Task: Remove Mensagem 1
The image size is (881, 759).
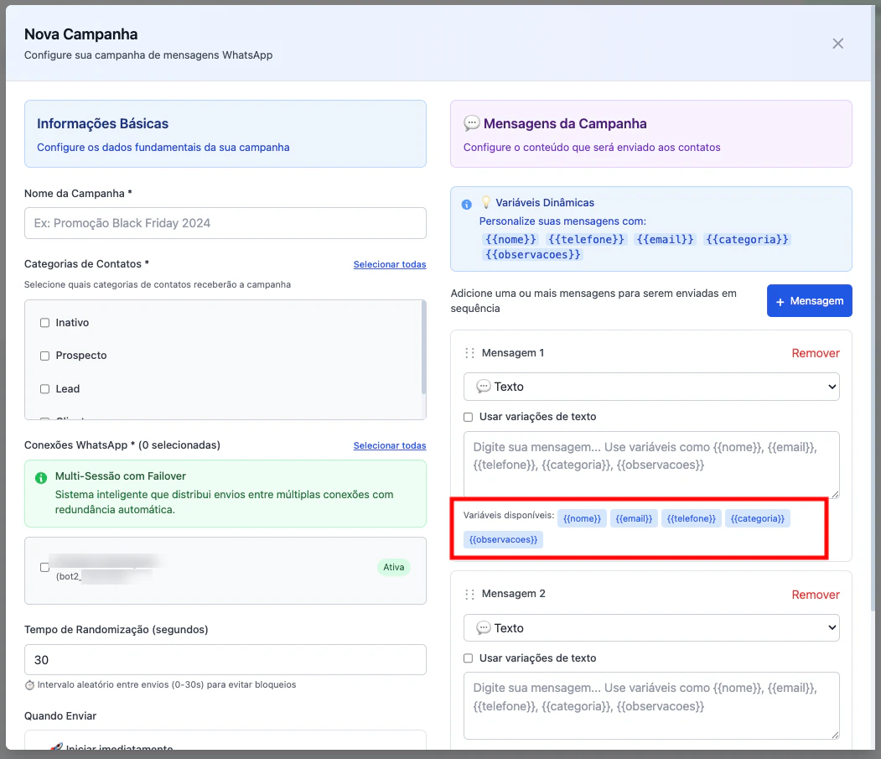Action: coord(816,353)
